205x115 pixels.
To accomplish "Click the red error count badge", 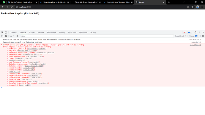I will pos(185,33).
